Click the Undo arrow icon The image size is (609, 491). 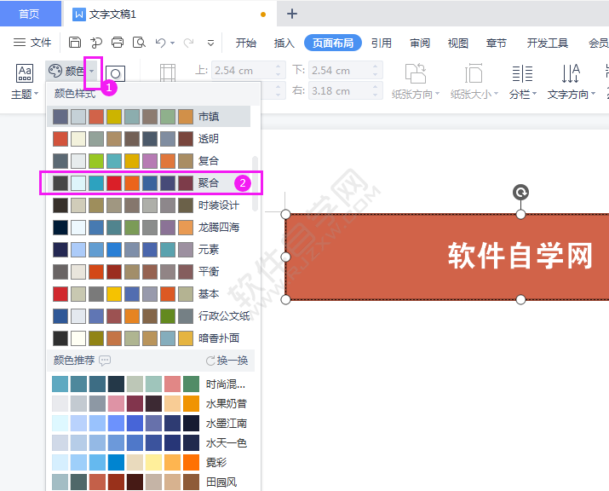(160, 43)
